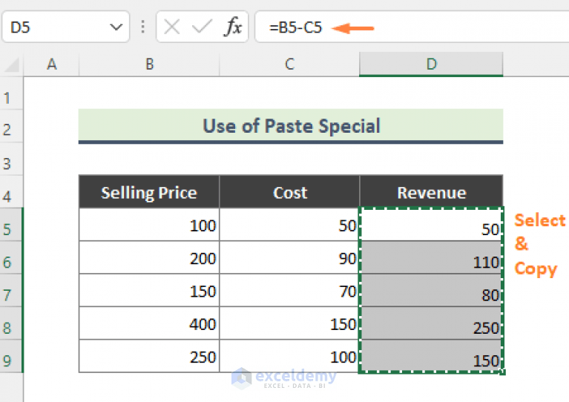Image resolution: width=569 pixels, height=402 pixels.
Task: Select Selling Price cell with 150 in row 7
Action: 149,290
